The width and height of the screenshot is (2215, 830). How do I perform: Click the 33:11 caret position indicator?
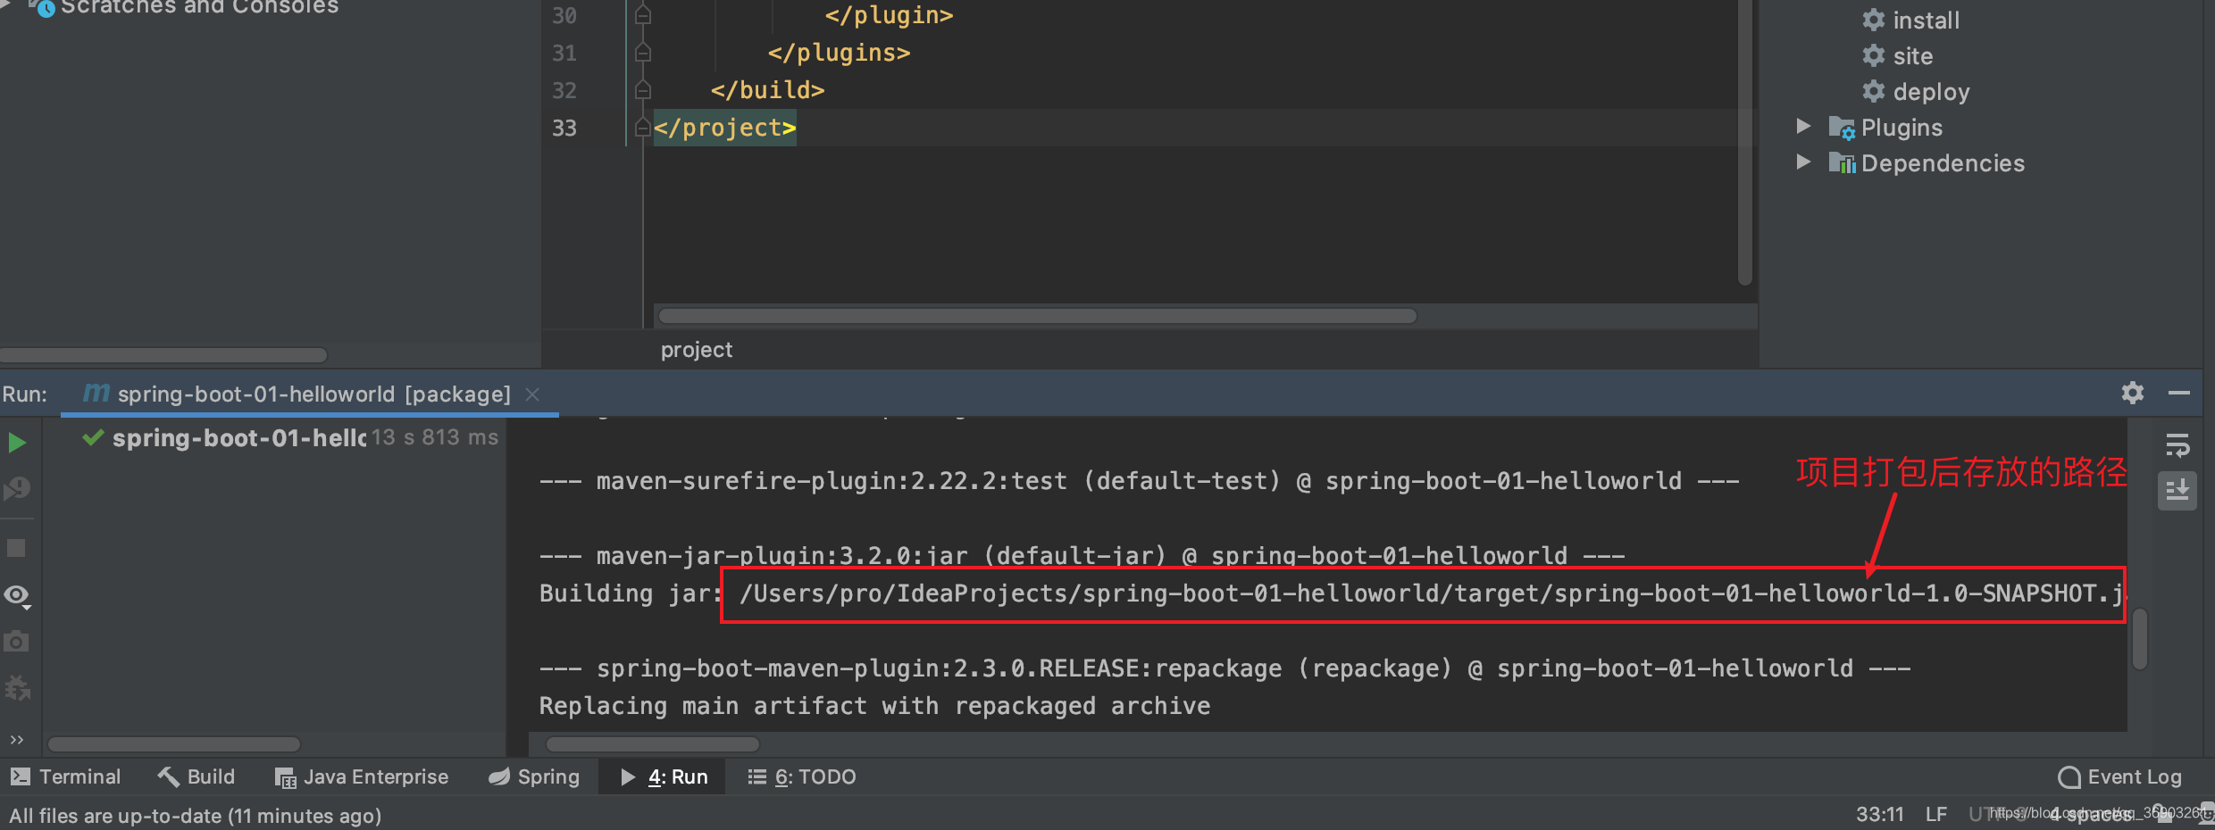(1879, 814)
